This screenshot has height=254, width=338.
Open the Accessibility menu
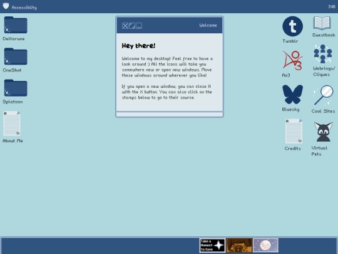[x=24, y=8]
